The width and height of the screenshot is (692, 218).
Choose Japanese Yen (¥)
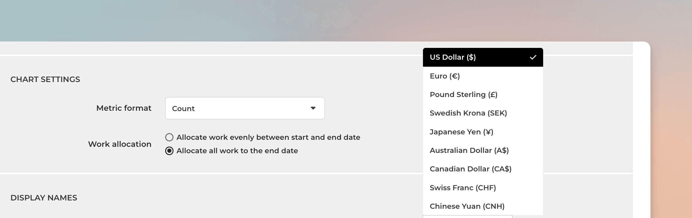tap(483, 132)
